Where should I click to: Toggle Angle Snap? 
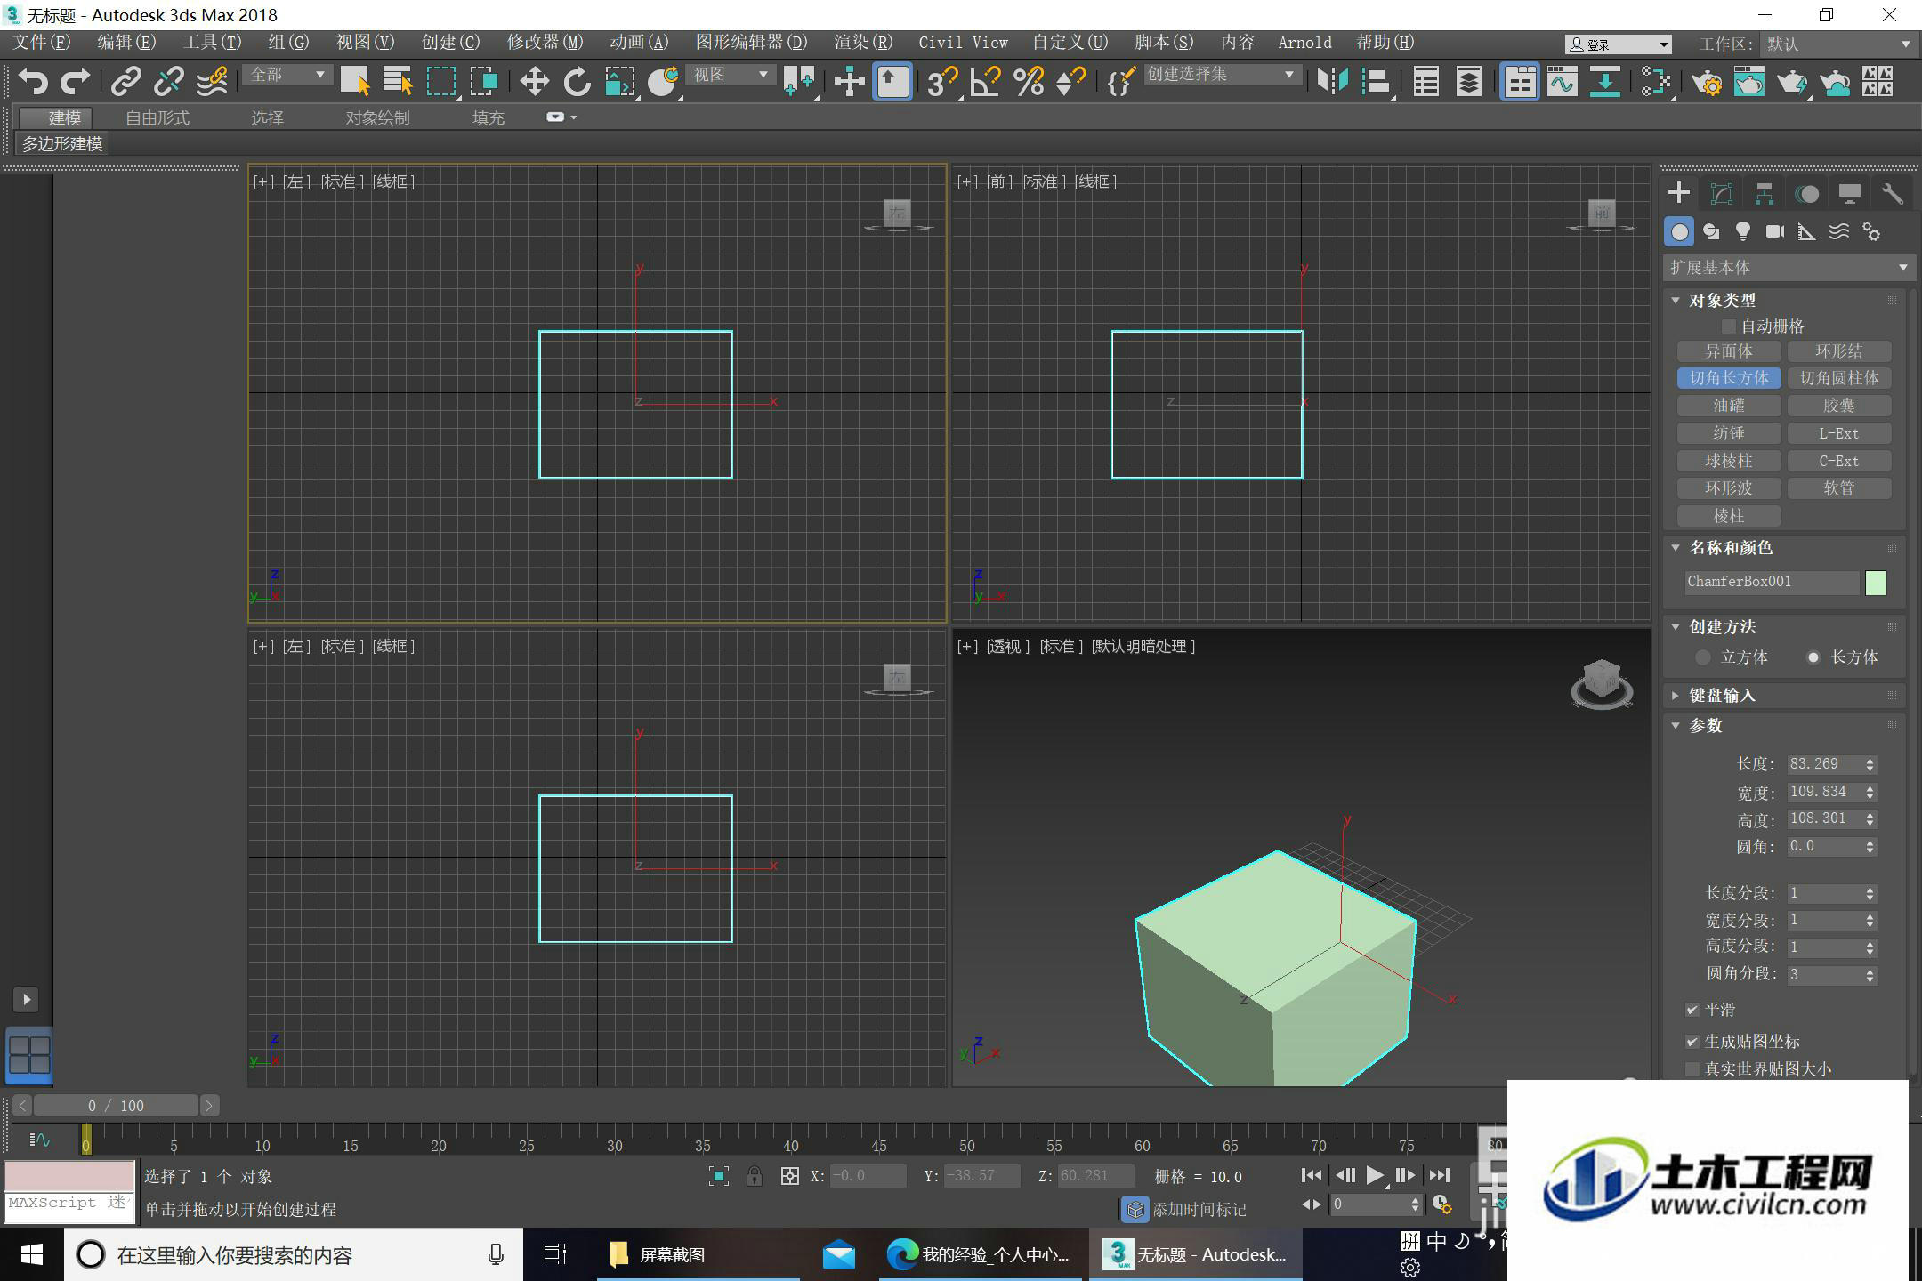[985, 82]
